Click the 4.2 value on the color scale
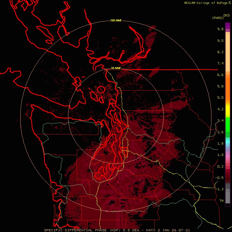The image size is (232, 232). [220, 109]
